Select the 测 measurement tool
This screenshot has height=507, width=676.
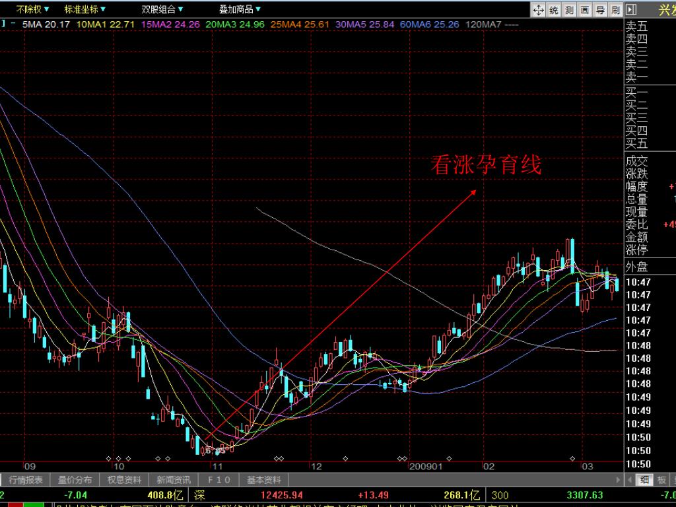[x=570, y=10]
